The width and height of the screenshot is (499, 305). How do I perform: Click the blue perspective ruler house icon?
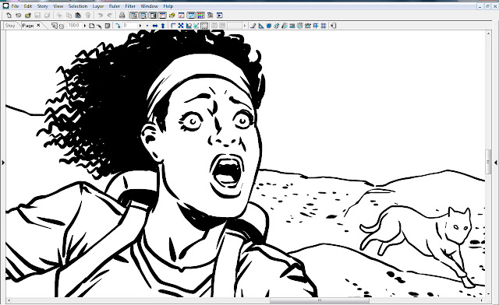[308, 26]
